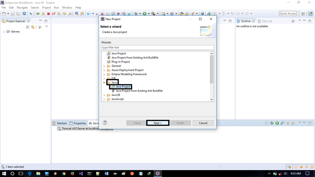Expand the Eclipse Modeling Framework folder

tap(104, 74)
